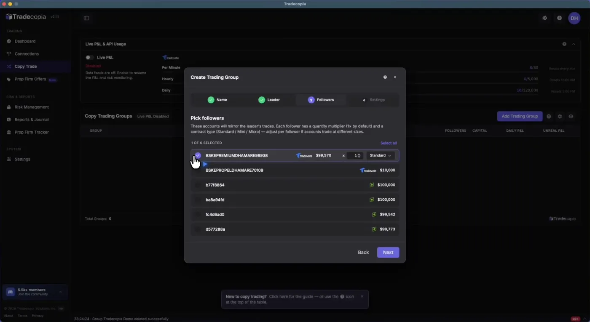
Task: Click the sidebar Settings sliders icon
Action: pyautogui.click(x=9, y=159)
